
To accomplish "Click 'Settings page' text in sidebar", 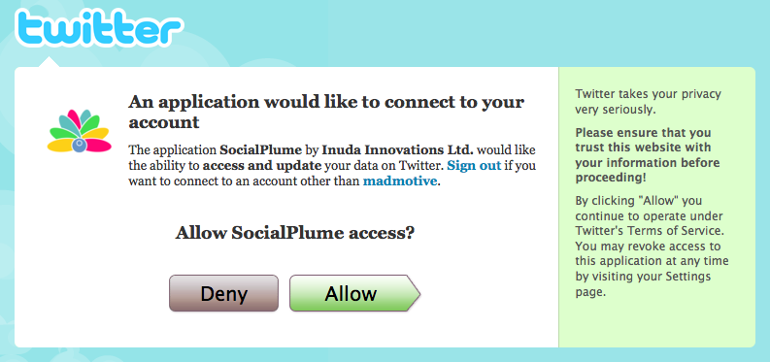I will [x=644, y=285].
